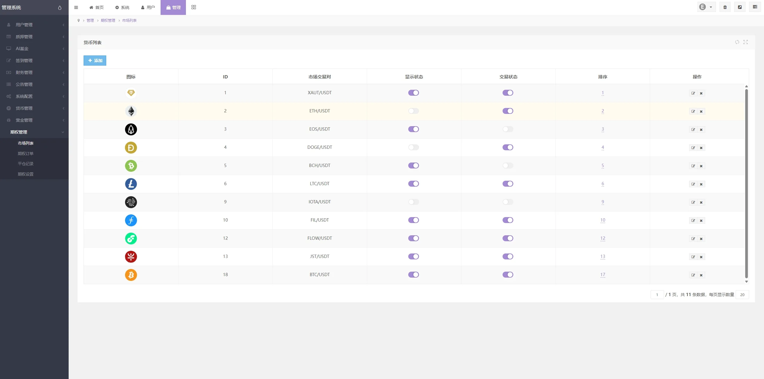Image resolution: width=764 pixels, height=379 pixels.
Task: Enable trading status for EOS/USDT
Action: 508,129
